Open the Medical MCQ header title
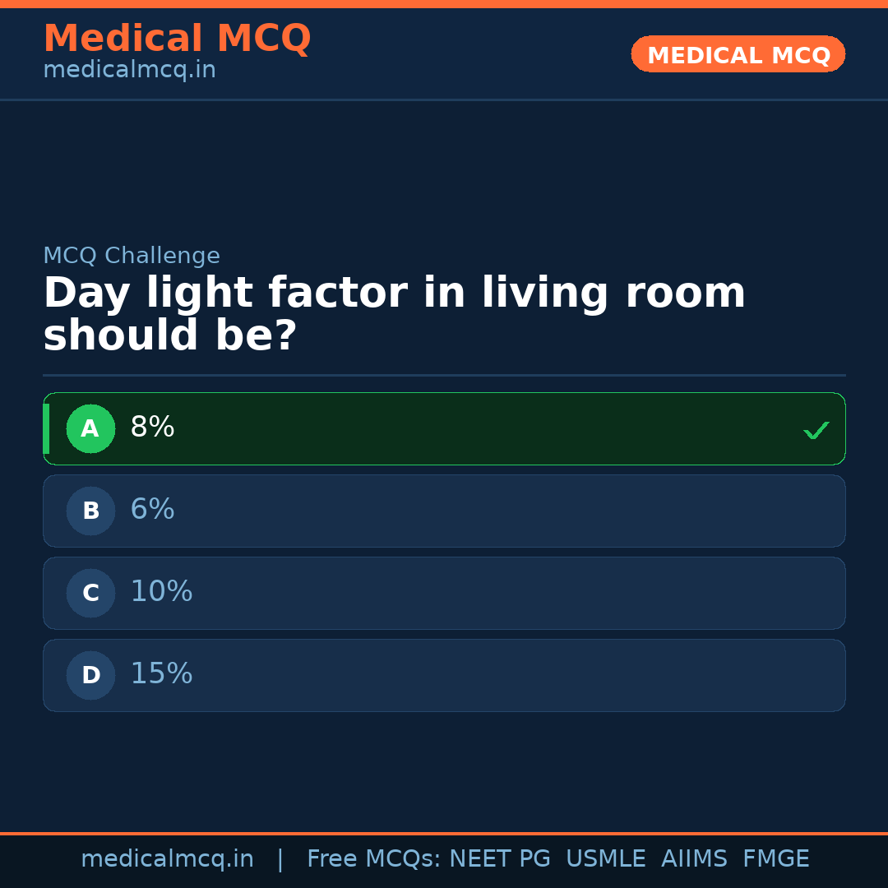 [x=177, y=39]
